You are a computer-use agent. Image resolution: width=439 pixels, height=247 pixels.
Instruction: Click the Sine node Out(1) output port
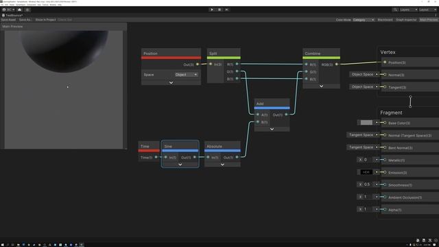(x=195, y=157)
